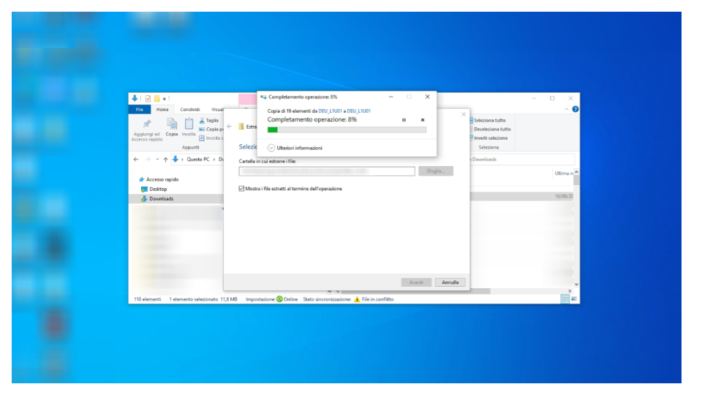Switch to the Condividi ribbon tab
The image size is (702, 395).
pos(190,110)
